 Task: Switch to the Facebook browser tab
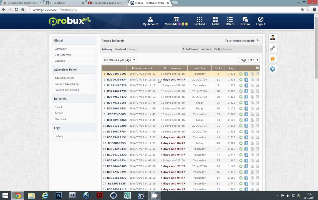tap(64, 3)
